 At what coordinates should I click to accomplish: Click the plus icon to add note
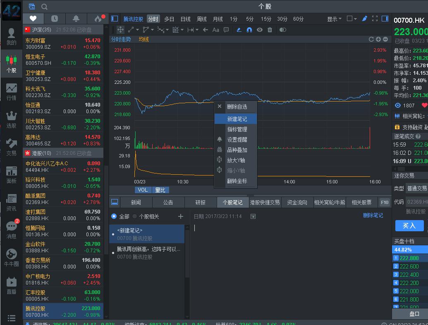point(180,216)
